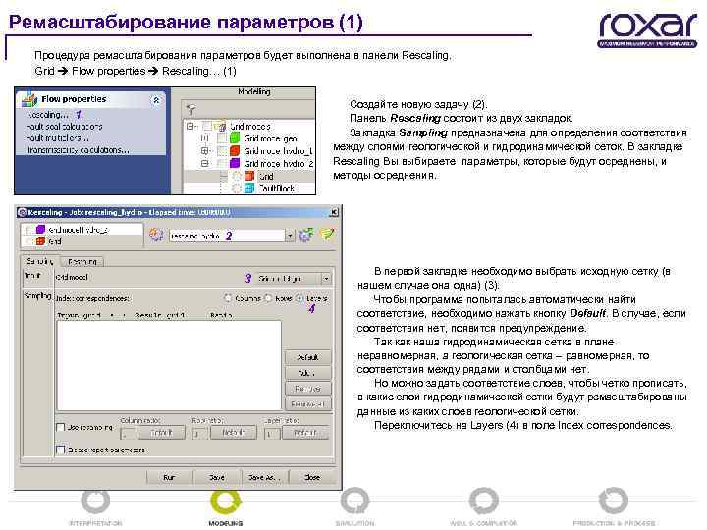This screenshot has width=707, height=530.
Task: Click the blue gears job settings icon
Action: [x=305, y=235]
